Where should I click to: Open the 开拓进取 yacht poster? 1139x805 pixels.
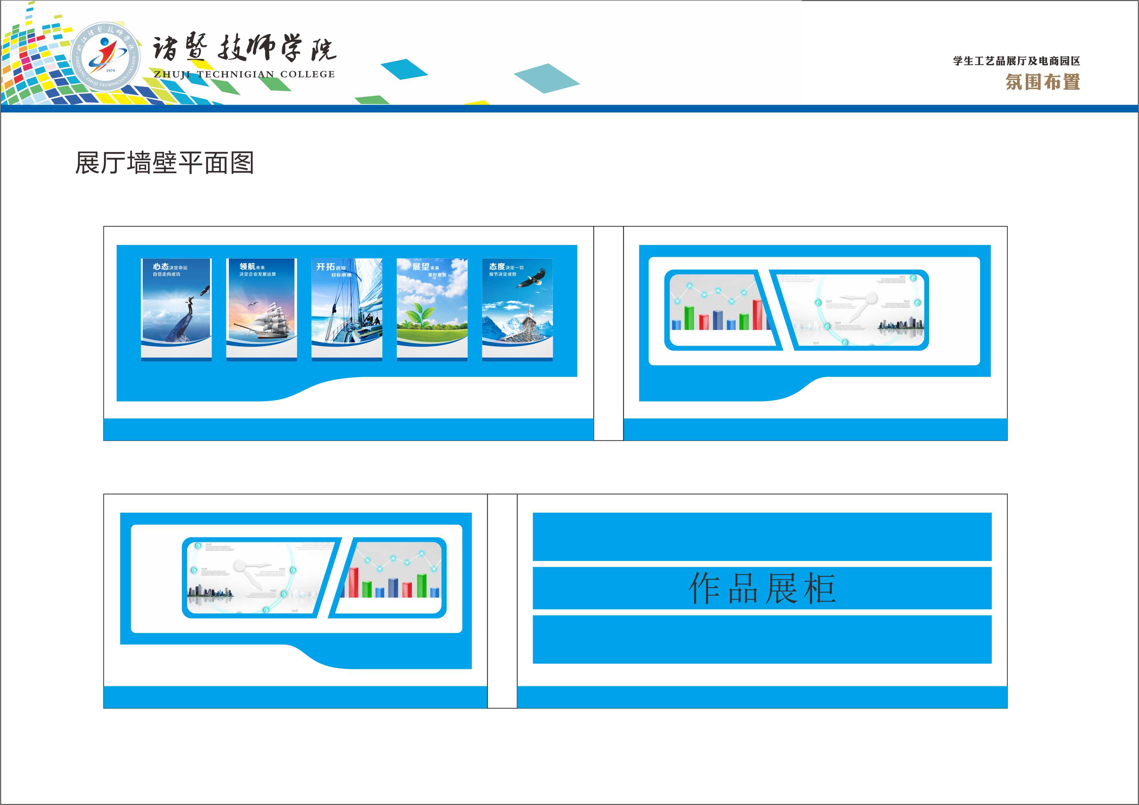347,310
